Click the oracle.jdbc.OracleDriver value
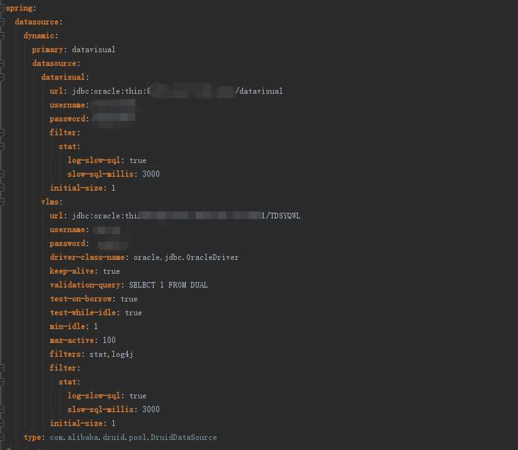The width and height of the screenshot is (518, 450). (186, 257)
